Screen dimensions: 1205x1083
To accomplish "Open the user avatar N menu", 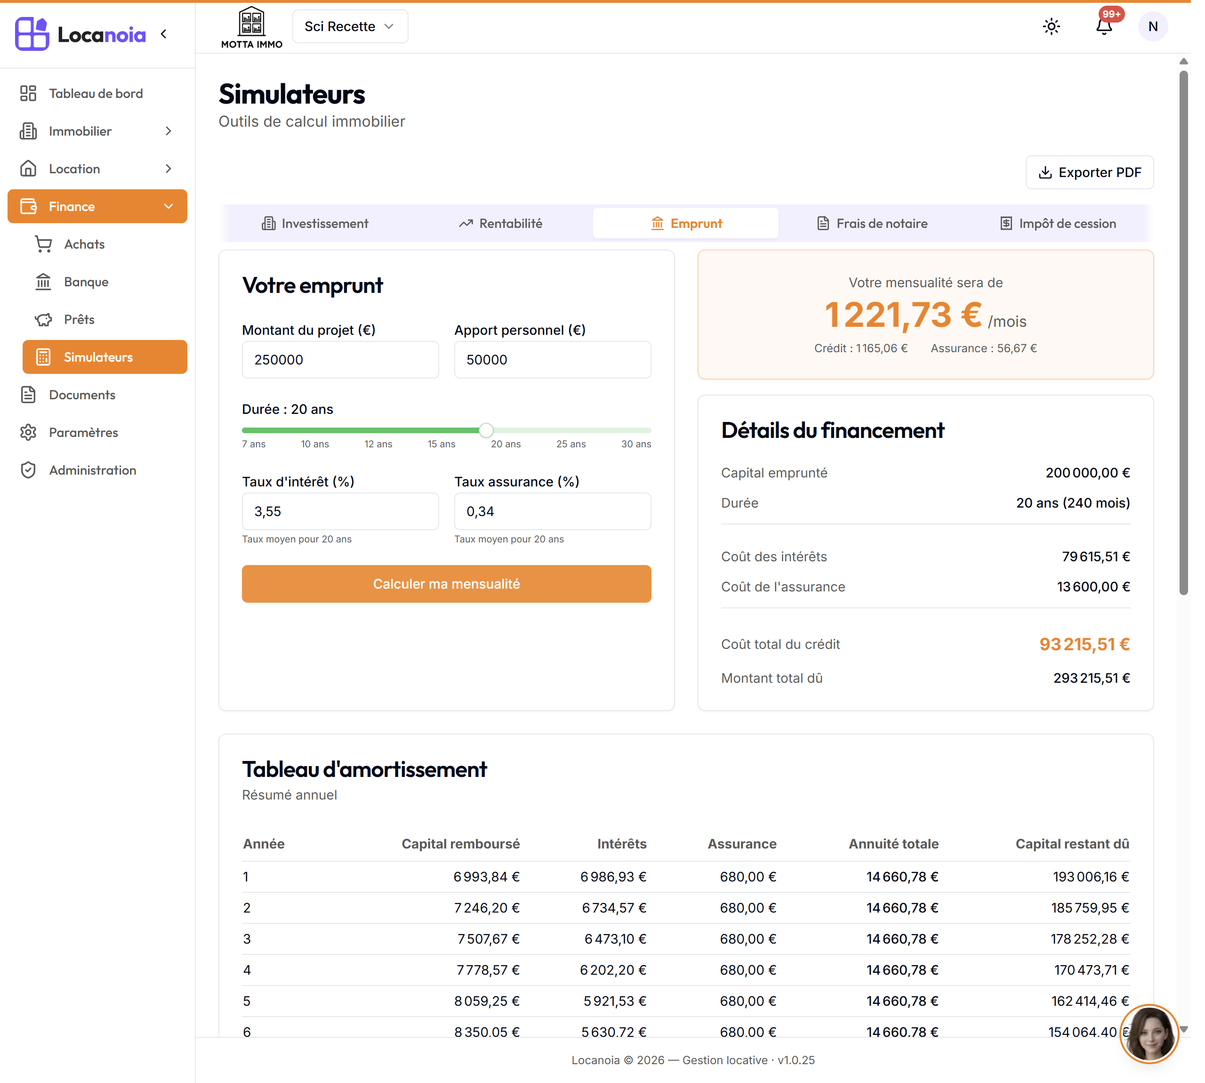I will coord(1152,27).
